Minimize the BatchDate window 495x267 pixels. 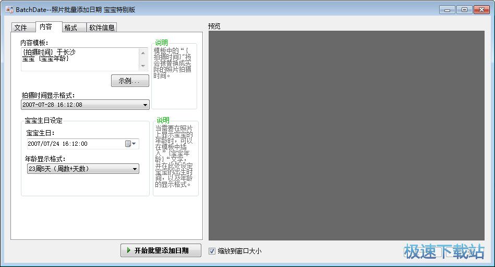pos(446,9)
